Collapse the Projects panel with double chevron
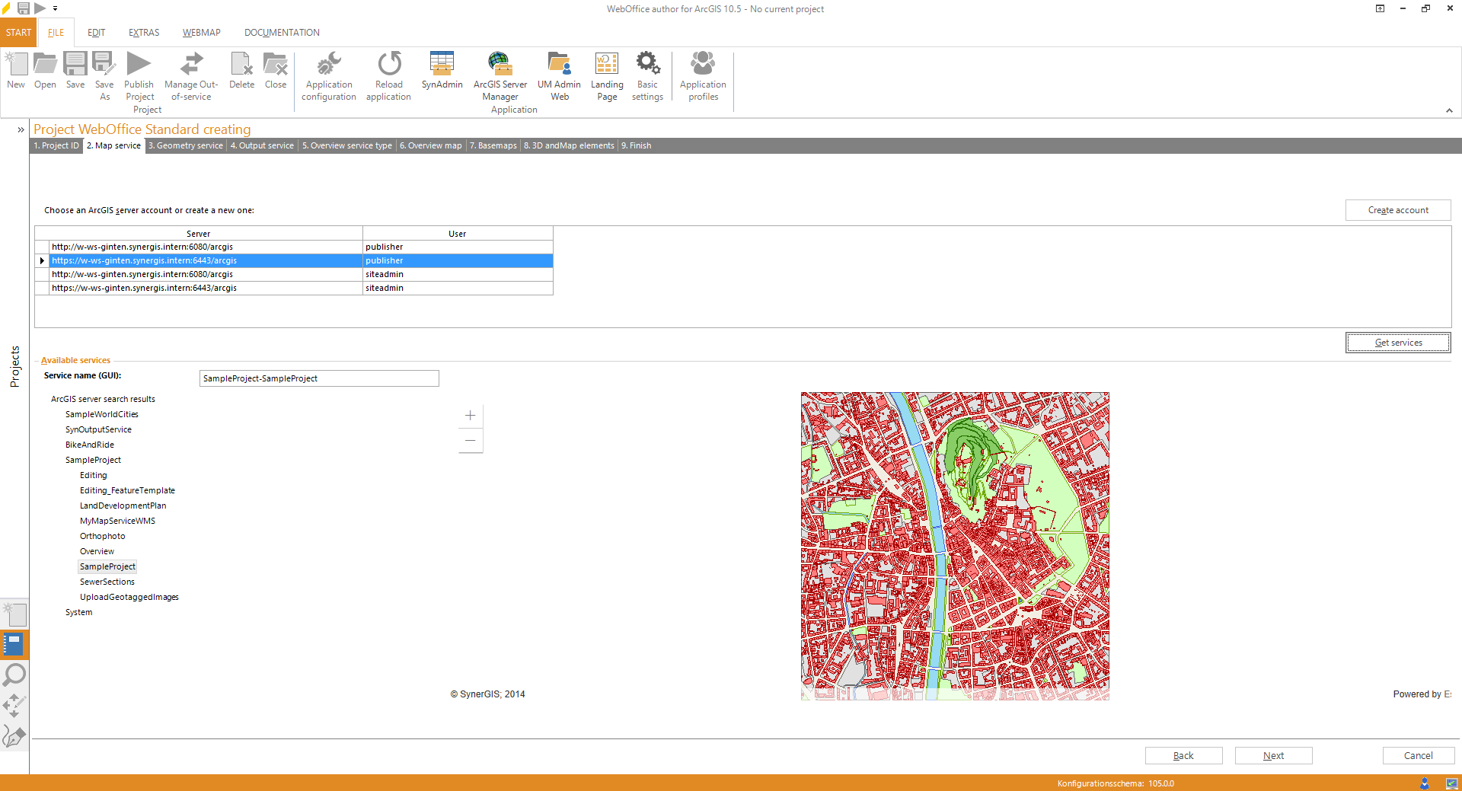This screenshot has width=1462, height=791. 21,129
